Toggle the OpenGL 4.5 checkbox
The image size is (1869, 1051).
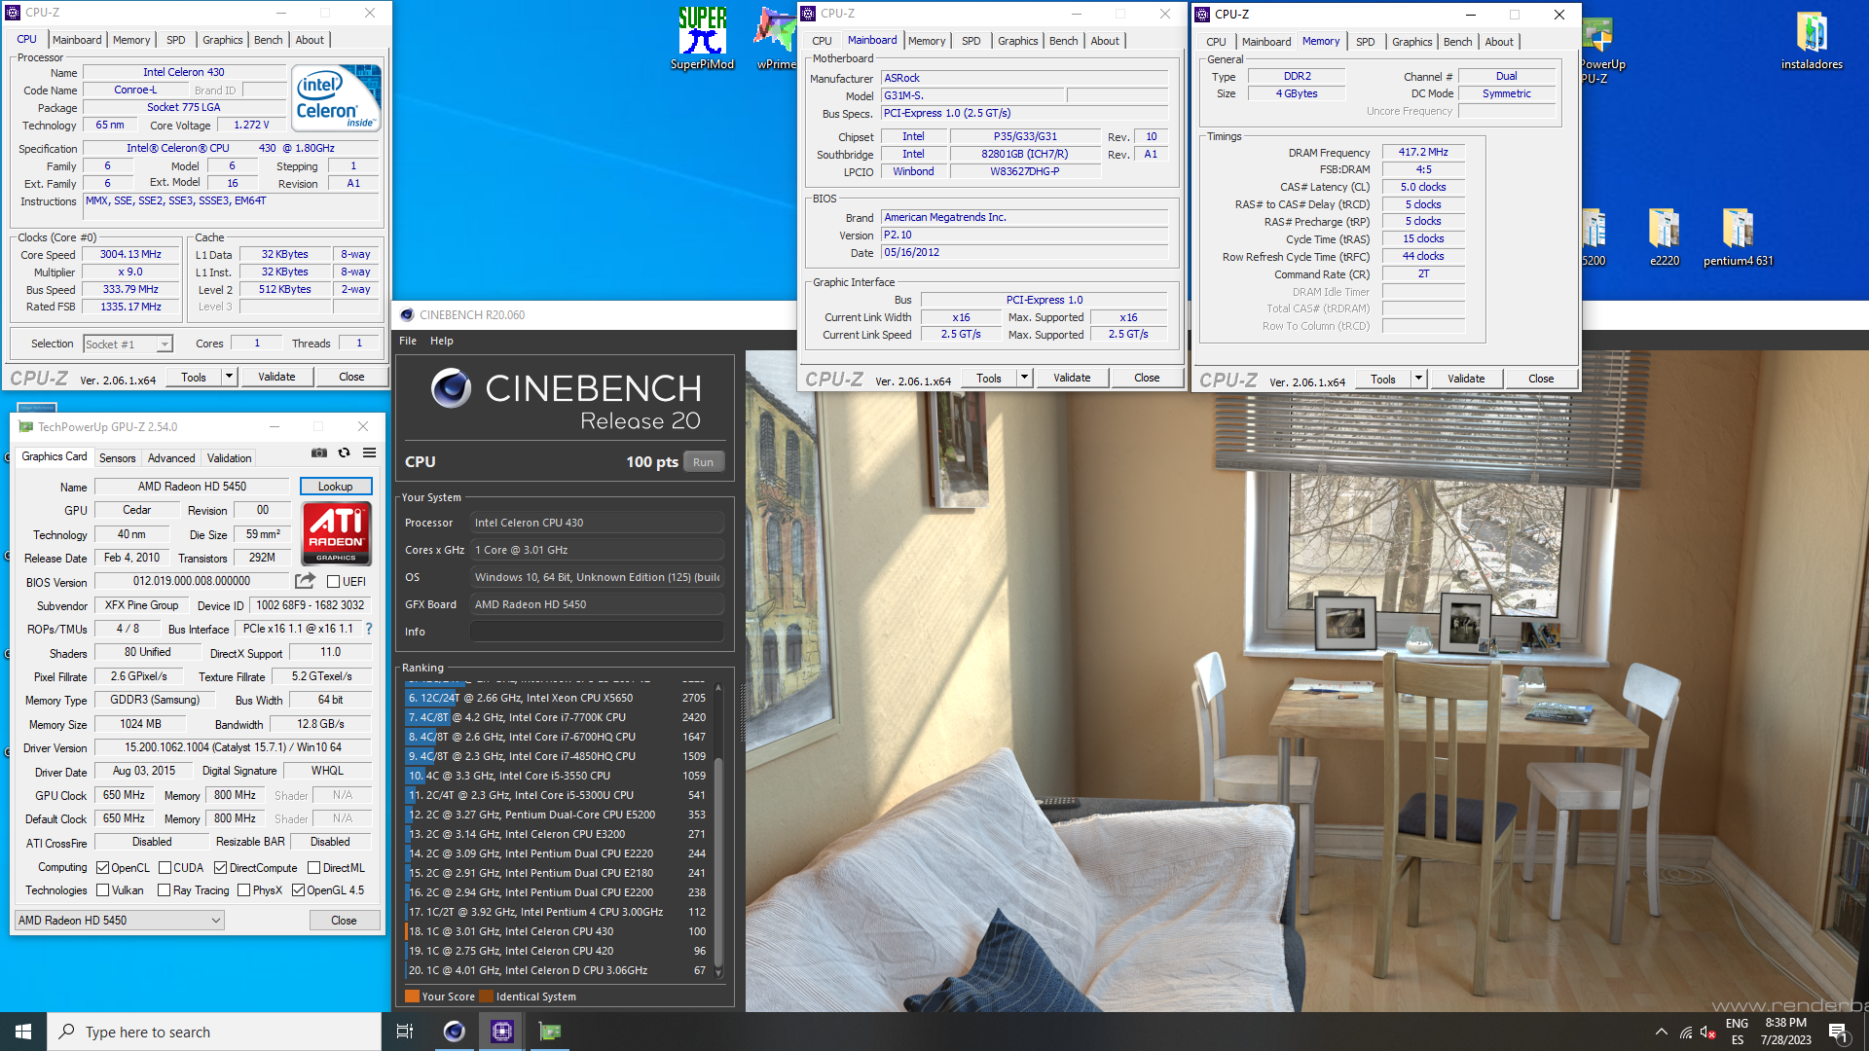[298, 889]
